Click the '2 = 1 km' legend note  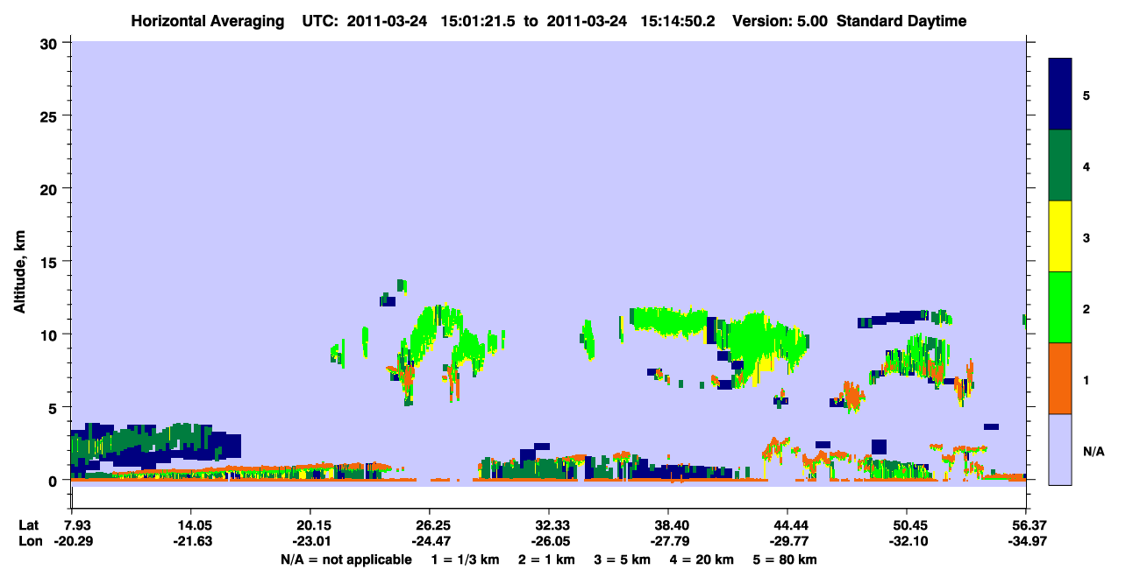[x=546, y=559]
